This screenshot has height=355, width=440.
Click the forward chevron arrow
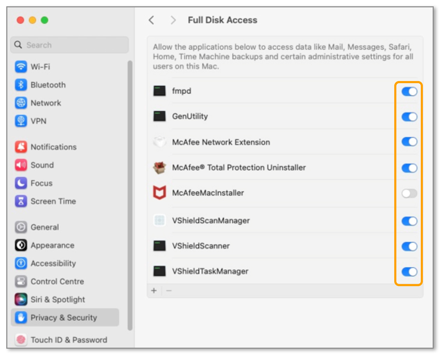point(173,20)
